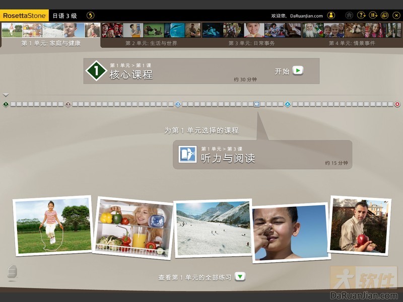Click the window resize icon
Viewport: 403px width, 302px height.
[385, 16]
